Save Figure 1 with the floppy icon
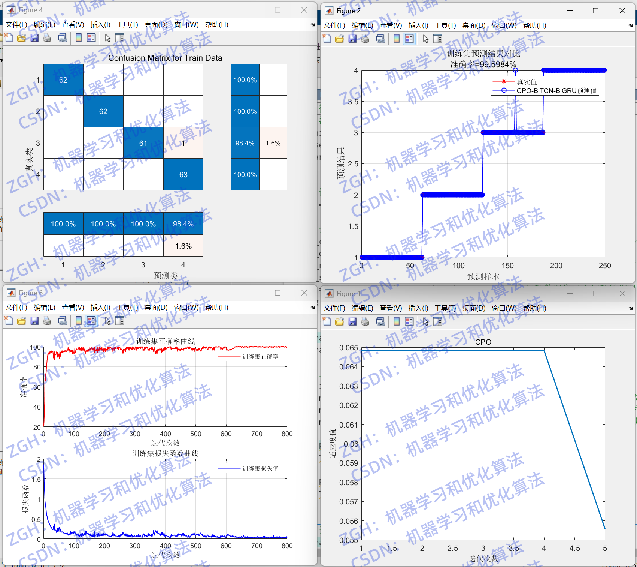The image size is (637, 567). click(352, 321)
